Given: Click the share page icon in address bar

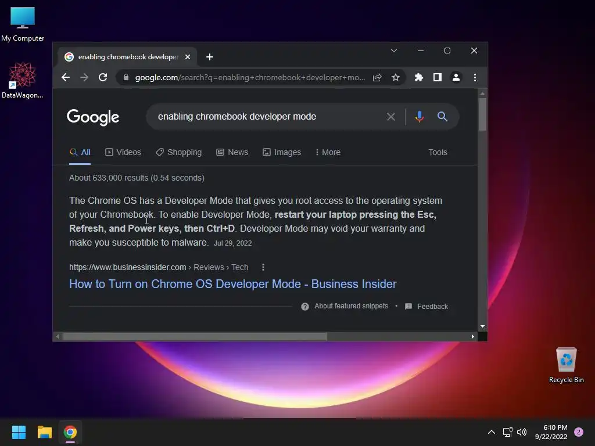Looking at the screenshot, I should [377, 77].
